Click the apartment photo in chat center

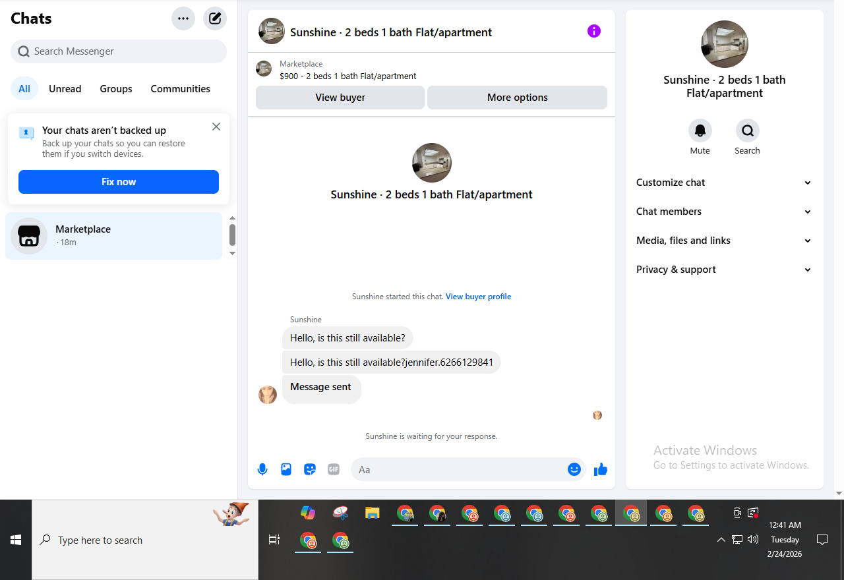point(432,163)
